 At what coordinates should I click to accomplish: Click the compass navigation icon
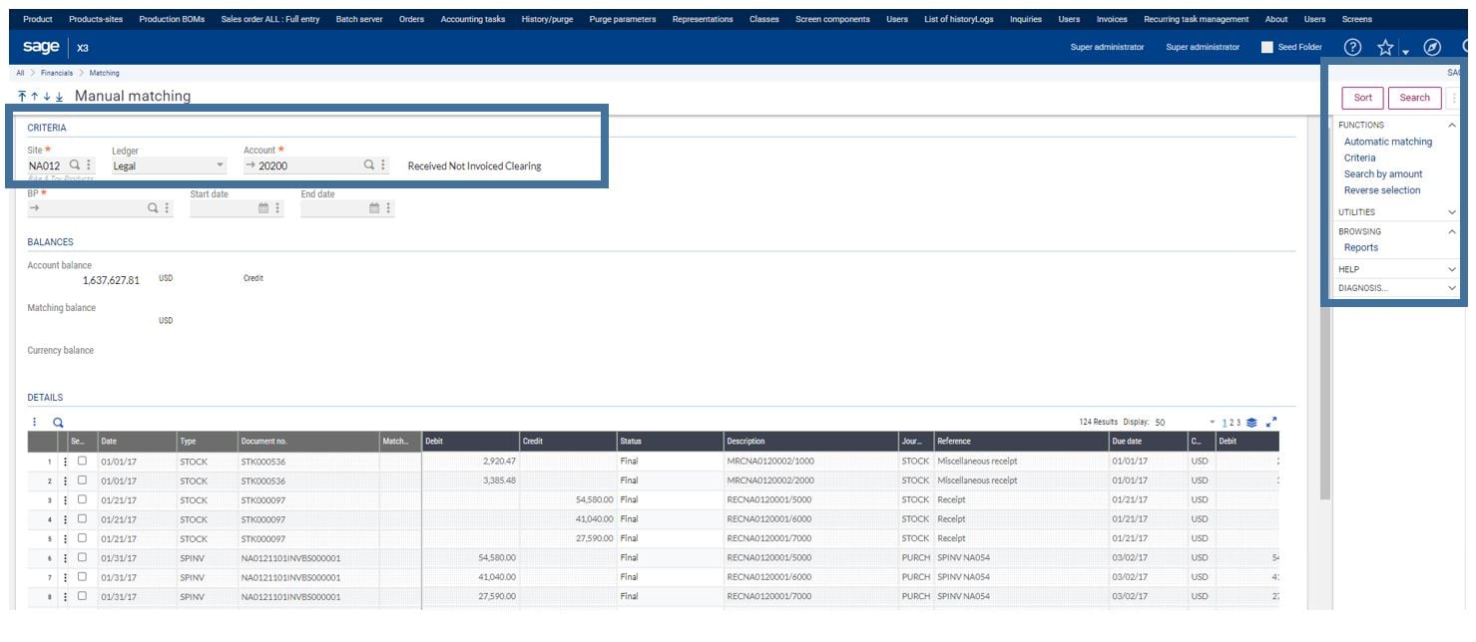click(x=1432, y=47)
